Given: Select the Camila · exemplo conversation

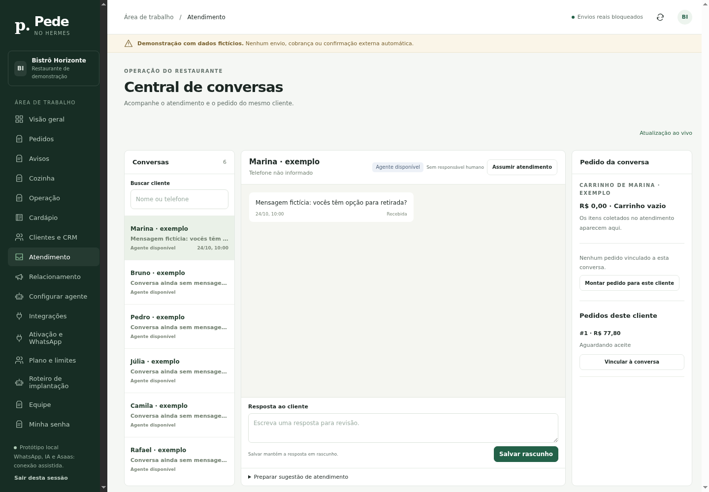Looking at the screenshot, I should click(x=179, y=415).
